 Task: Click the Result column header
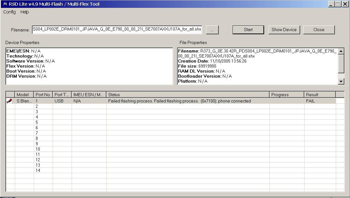[320, 95]
